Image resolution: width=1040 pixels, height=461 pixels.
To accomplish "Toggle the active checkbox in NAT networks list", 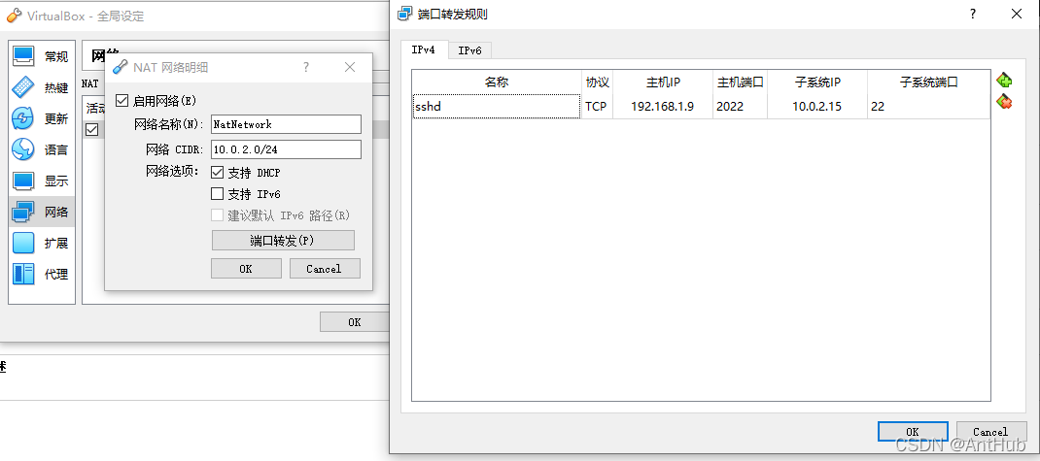I will click(x=92, y=129).
